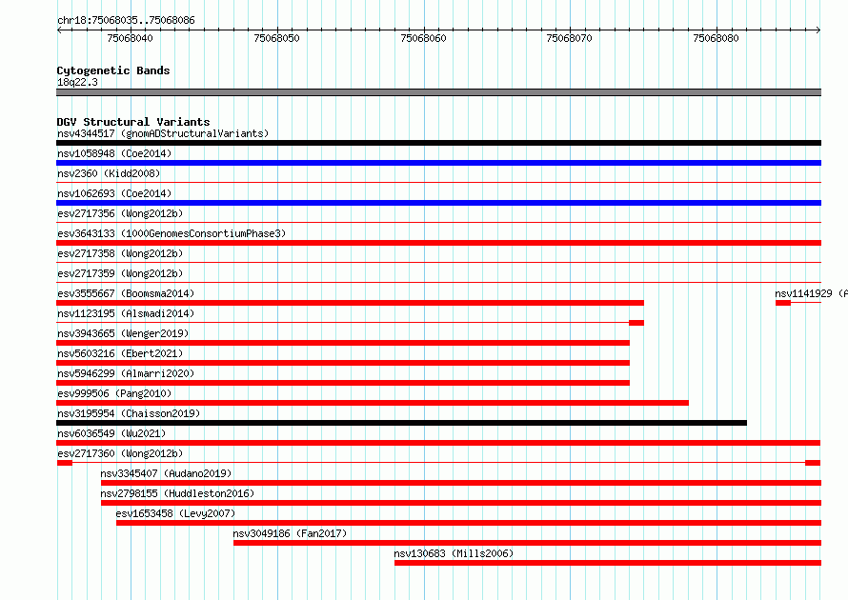
Task: Open variant nsv1062693 (Coe2014) label
Action: [x=114, y=193]
